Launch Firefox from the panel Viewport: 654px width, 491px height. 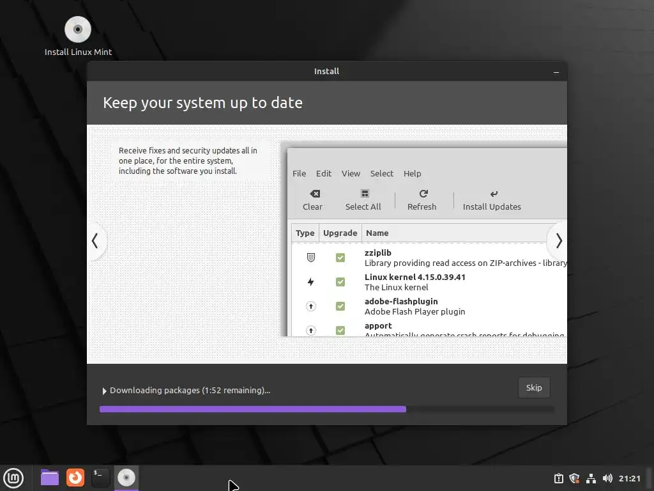click(75, 478)
